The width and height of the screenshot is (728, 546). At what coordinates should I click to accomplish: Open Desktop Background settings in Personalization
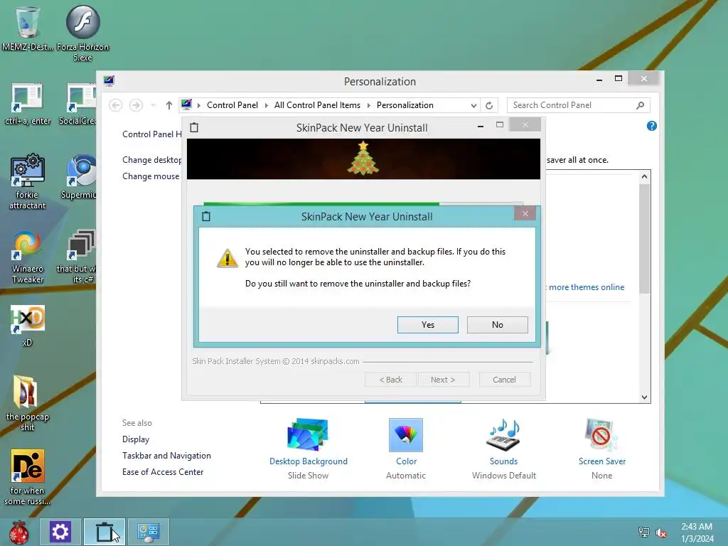tap(309, 449)
